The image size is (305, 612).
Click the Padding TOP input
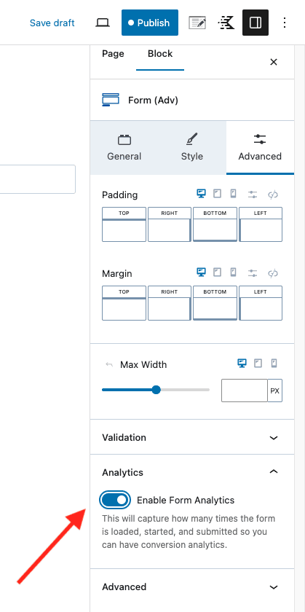tap(124, 230)
